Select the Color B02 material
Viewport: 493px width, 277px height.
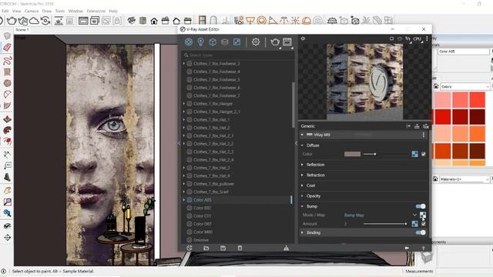(202, 208)
